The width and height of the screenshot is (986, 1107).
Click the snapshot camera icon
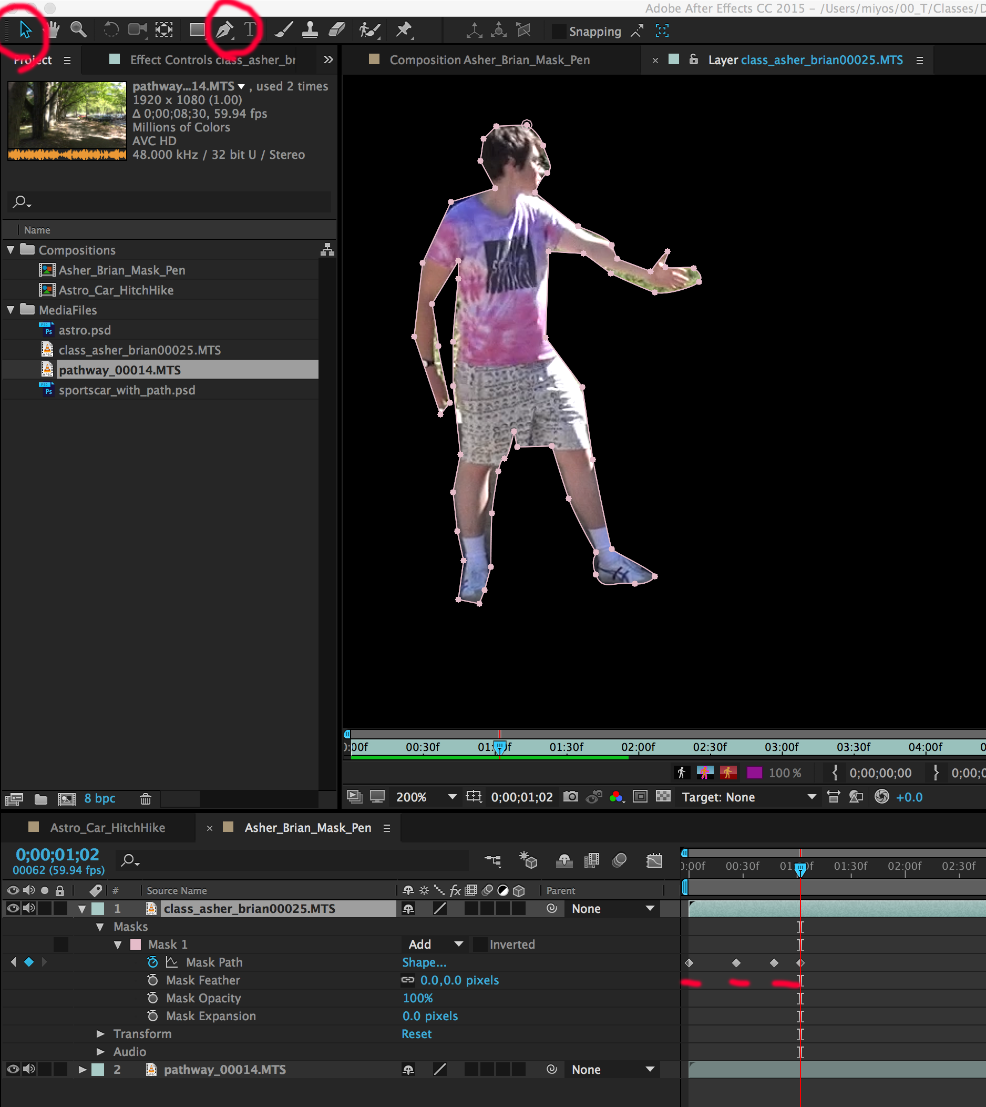click(x=570, y=797)
